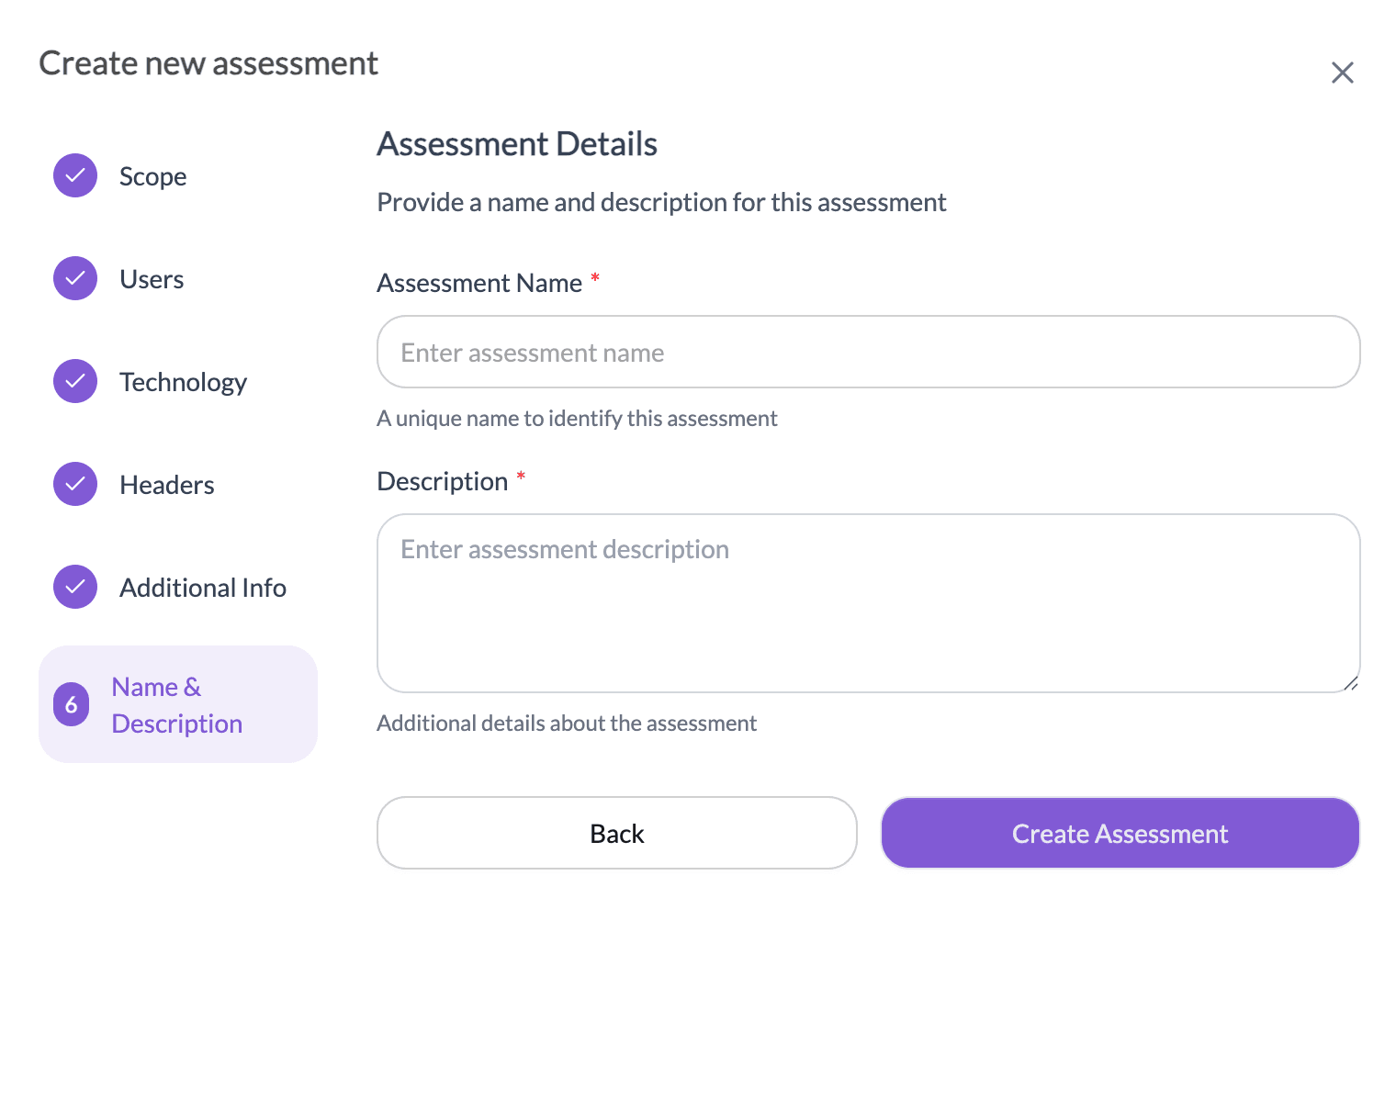Viewport: 1396px width, 1111px height.
Task: Switch to the Technology step label
Action: pyautogui.click(x=183, y=382)
